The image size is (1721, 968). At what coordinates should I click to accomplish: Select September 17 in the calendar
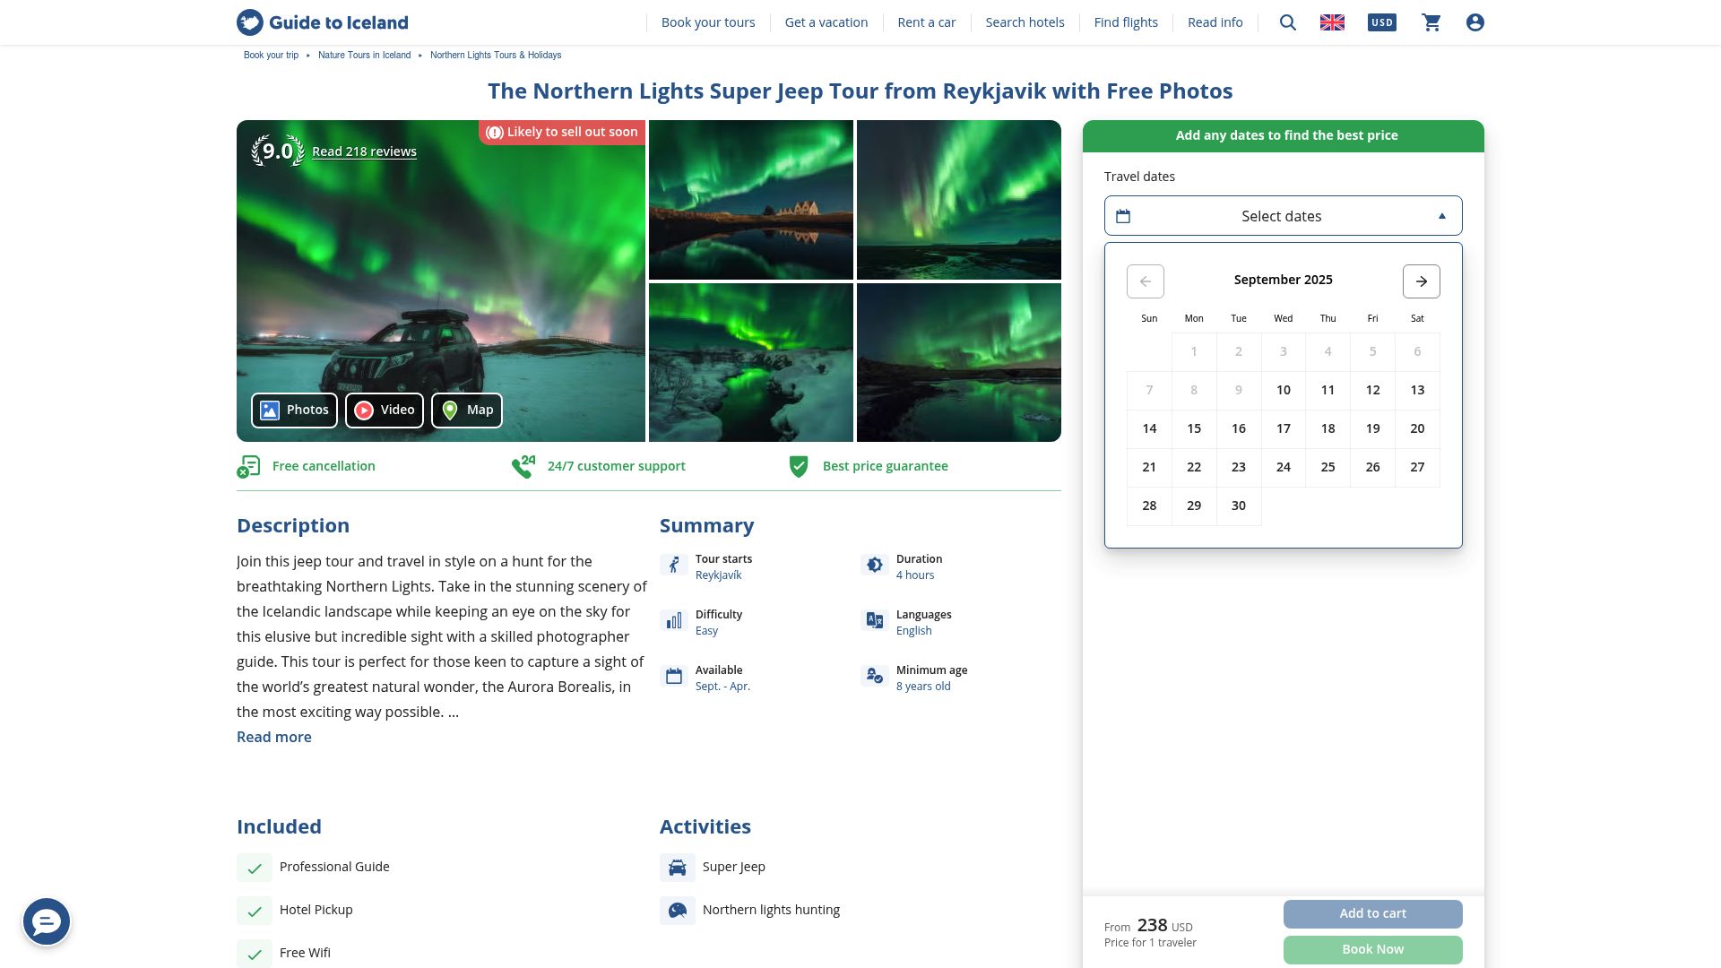coord(1284,428)
